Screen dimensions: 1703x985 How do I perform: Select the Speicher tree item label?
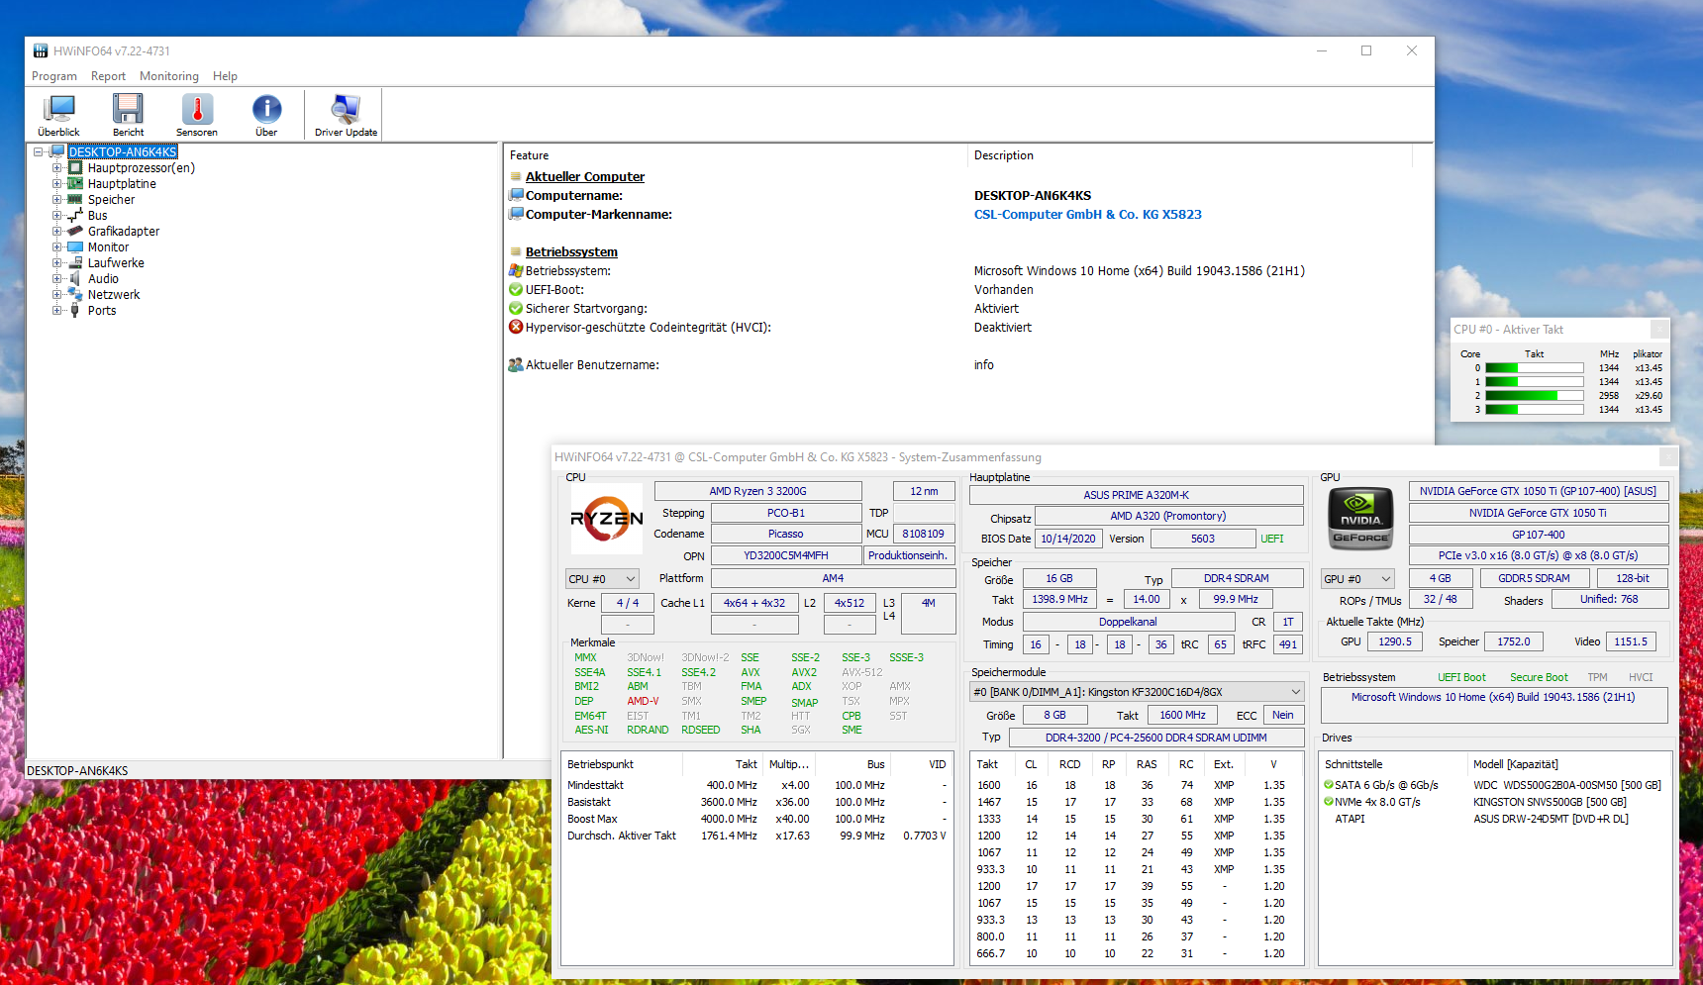point(111,200)
